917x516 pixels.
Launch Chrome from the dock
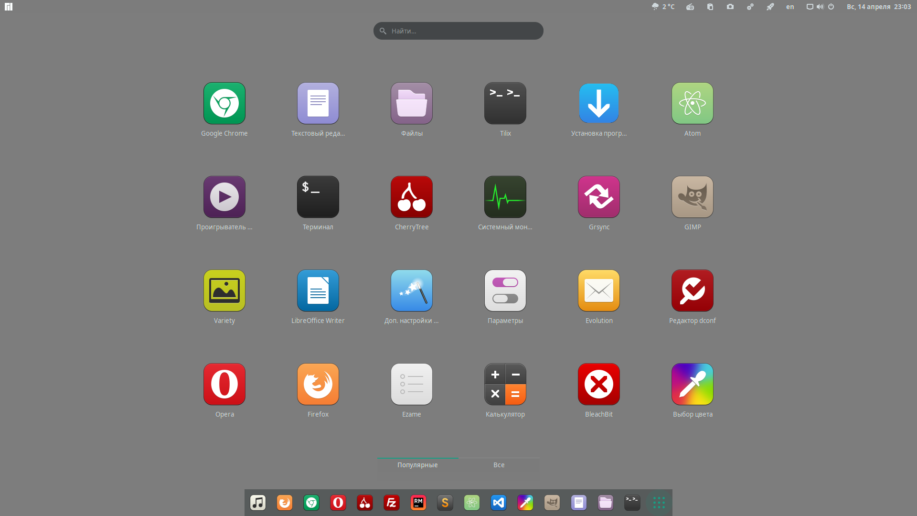point(311,503)
